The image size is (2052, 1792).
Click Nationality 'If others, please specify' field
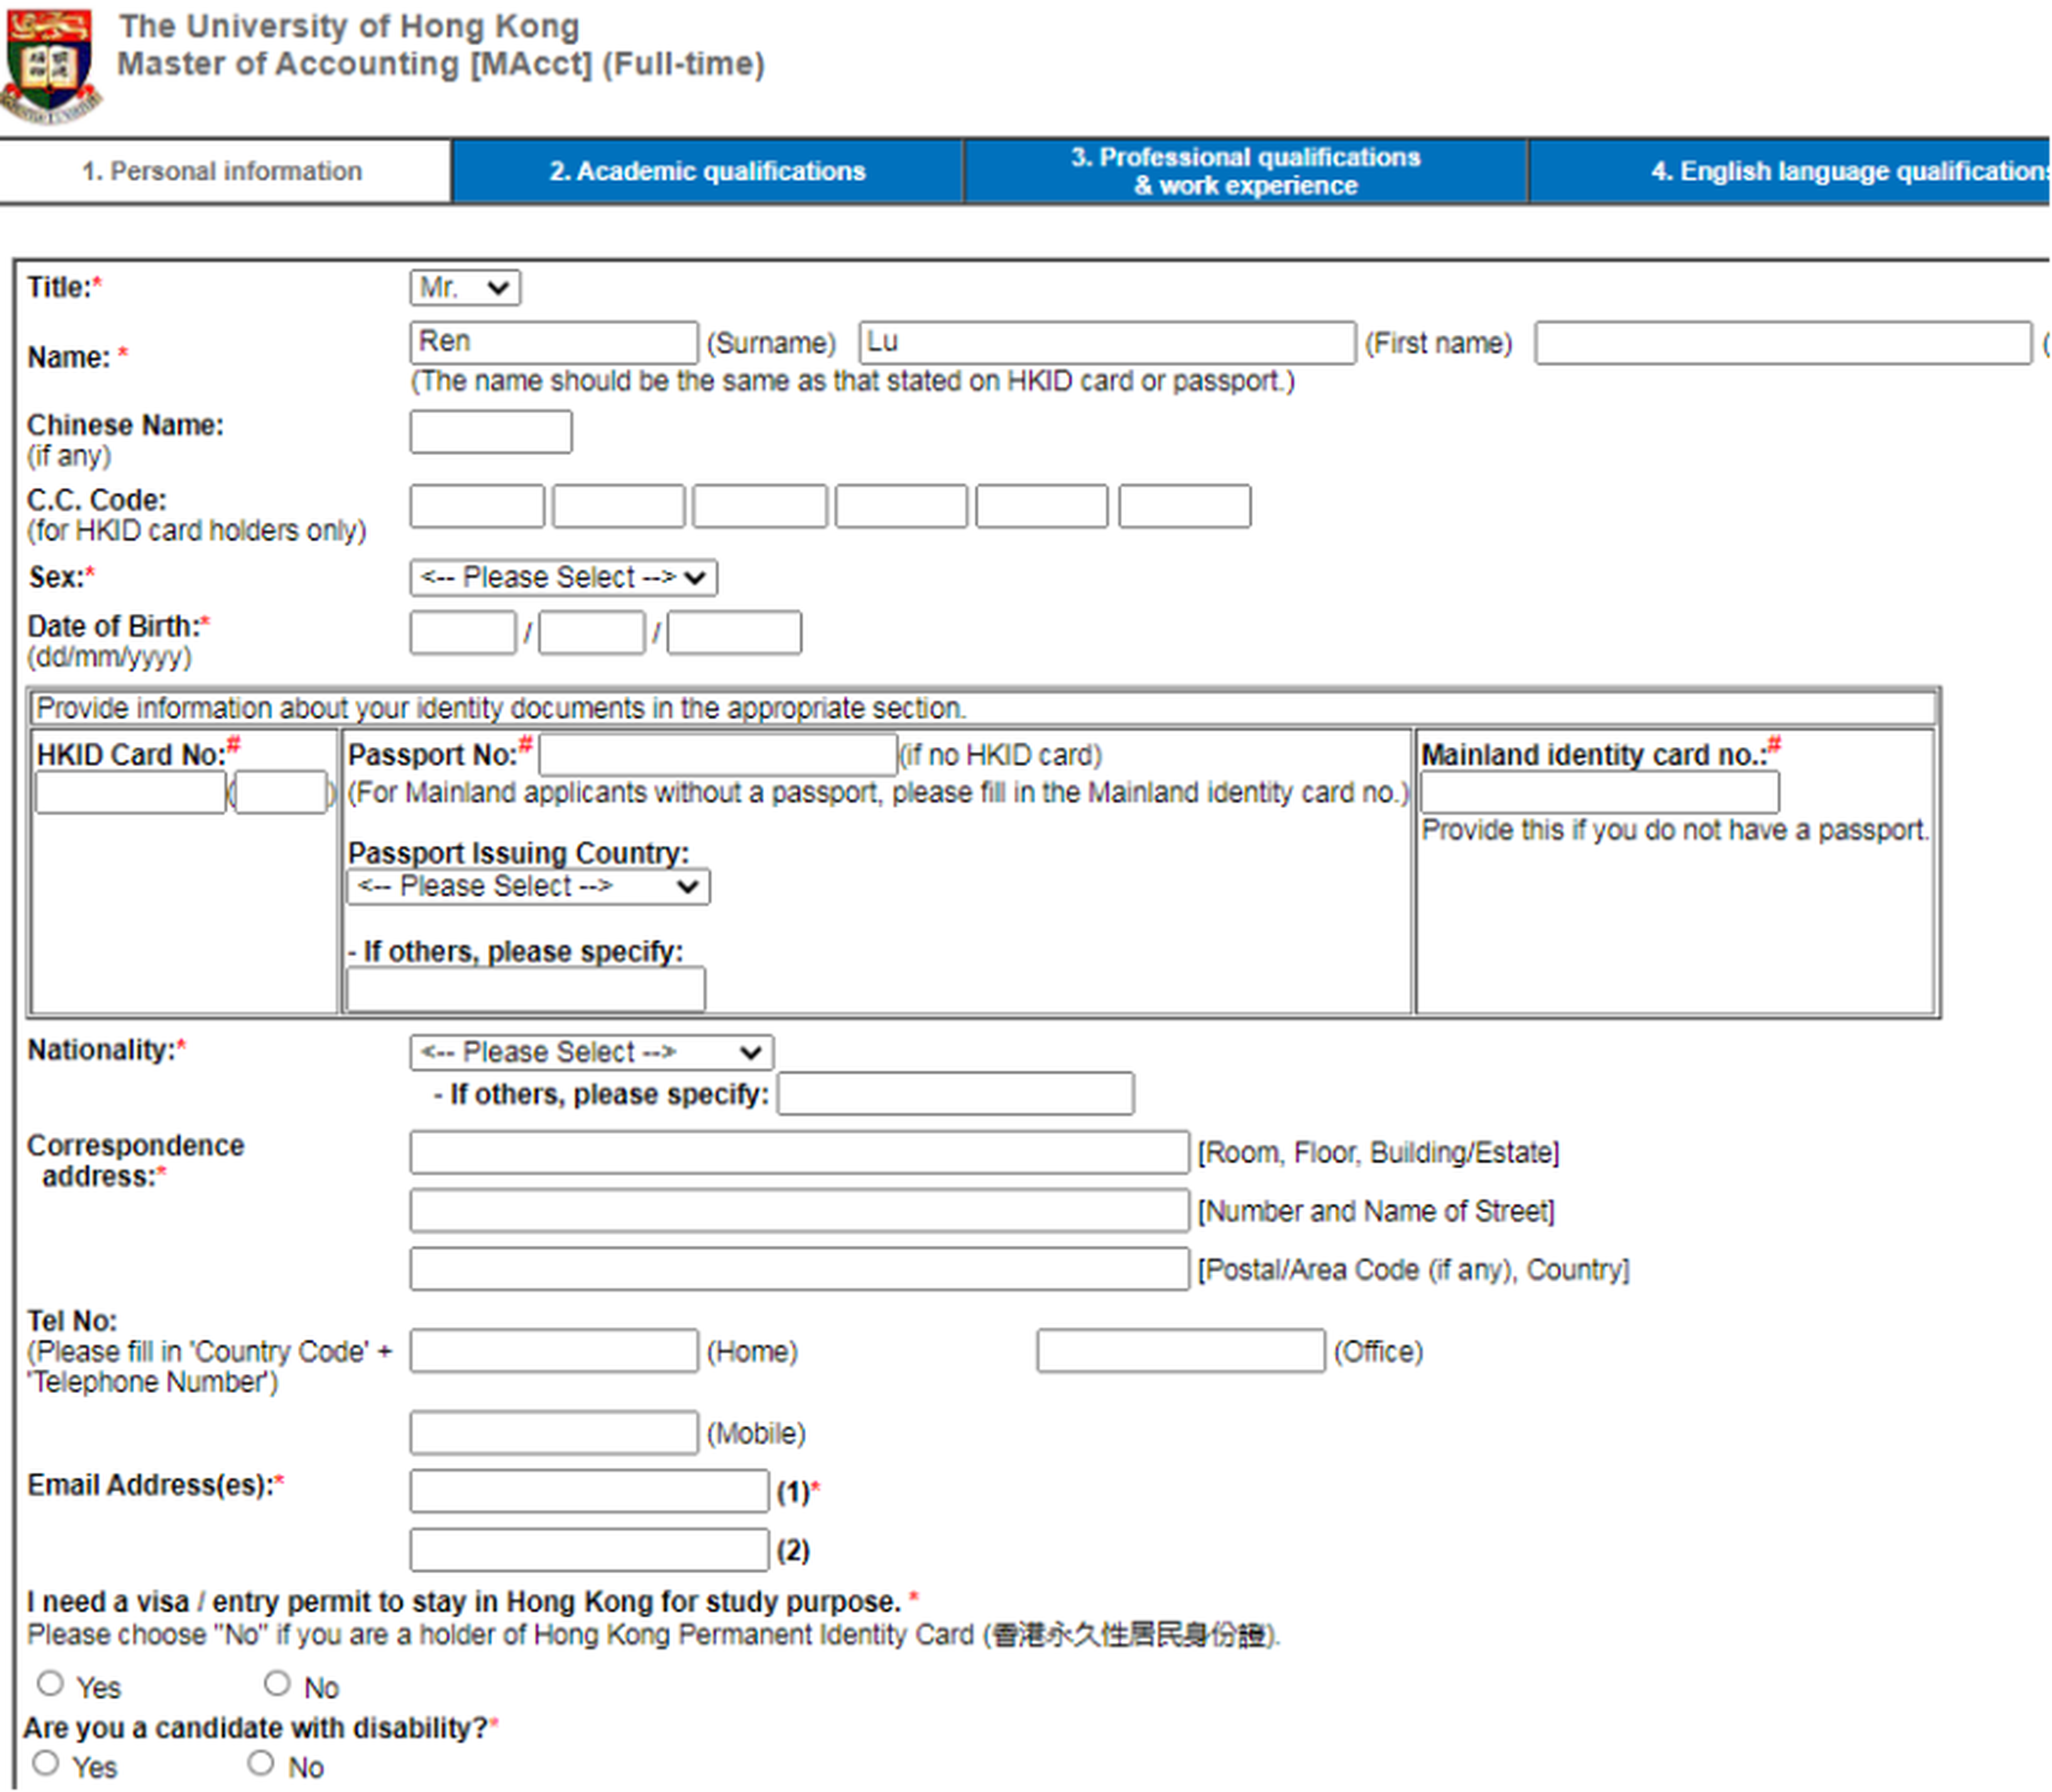point(955,1094)
